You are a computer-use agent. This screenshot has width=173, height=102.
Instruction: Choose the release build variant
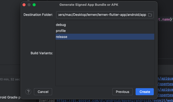click(x=105, y=37)
